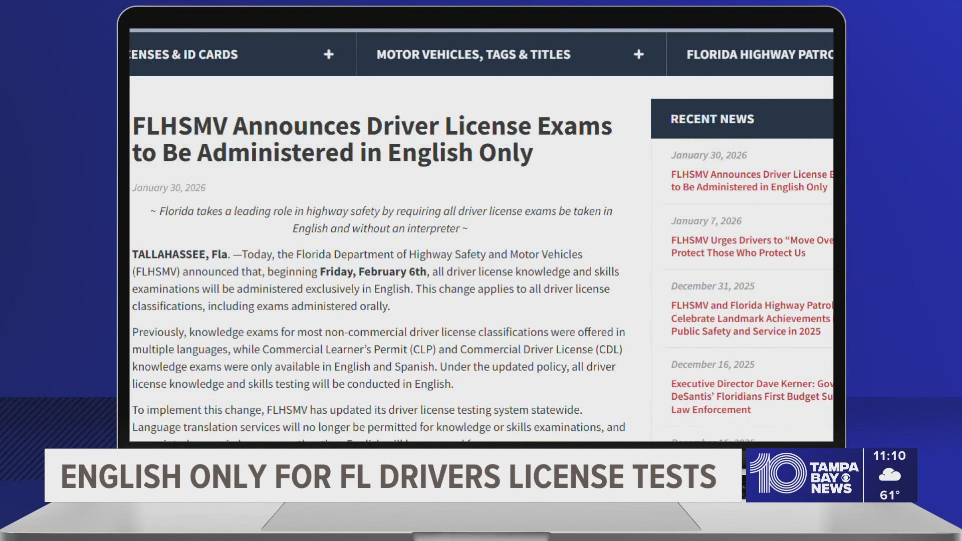Viewport: 962px width, 541px height.
Task: Open Florida Highway Patrol menu
Action: coord(759,55)
